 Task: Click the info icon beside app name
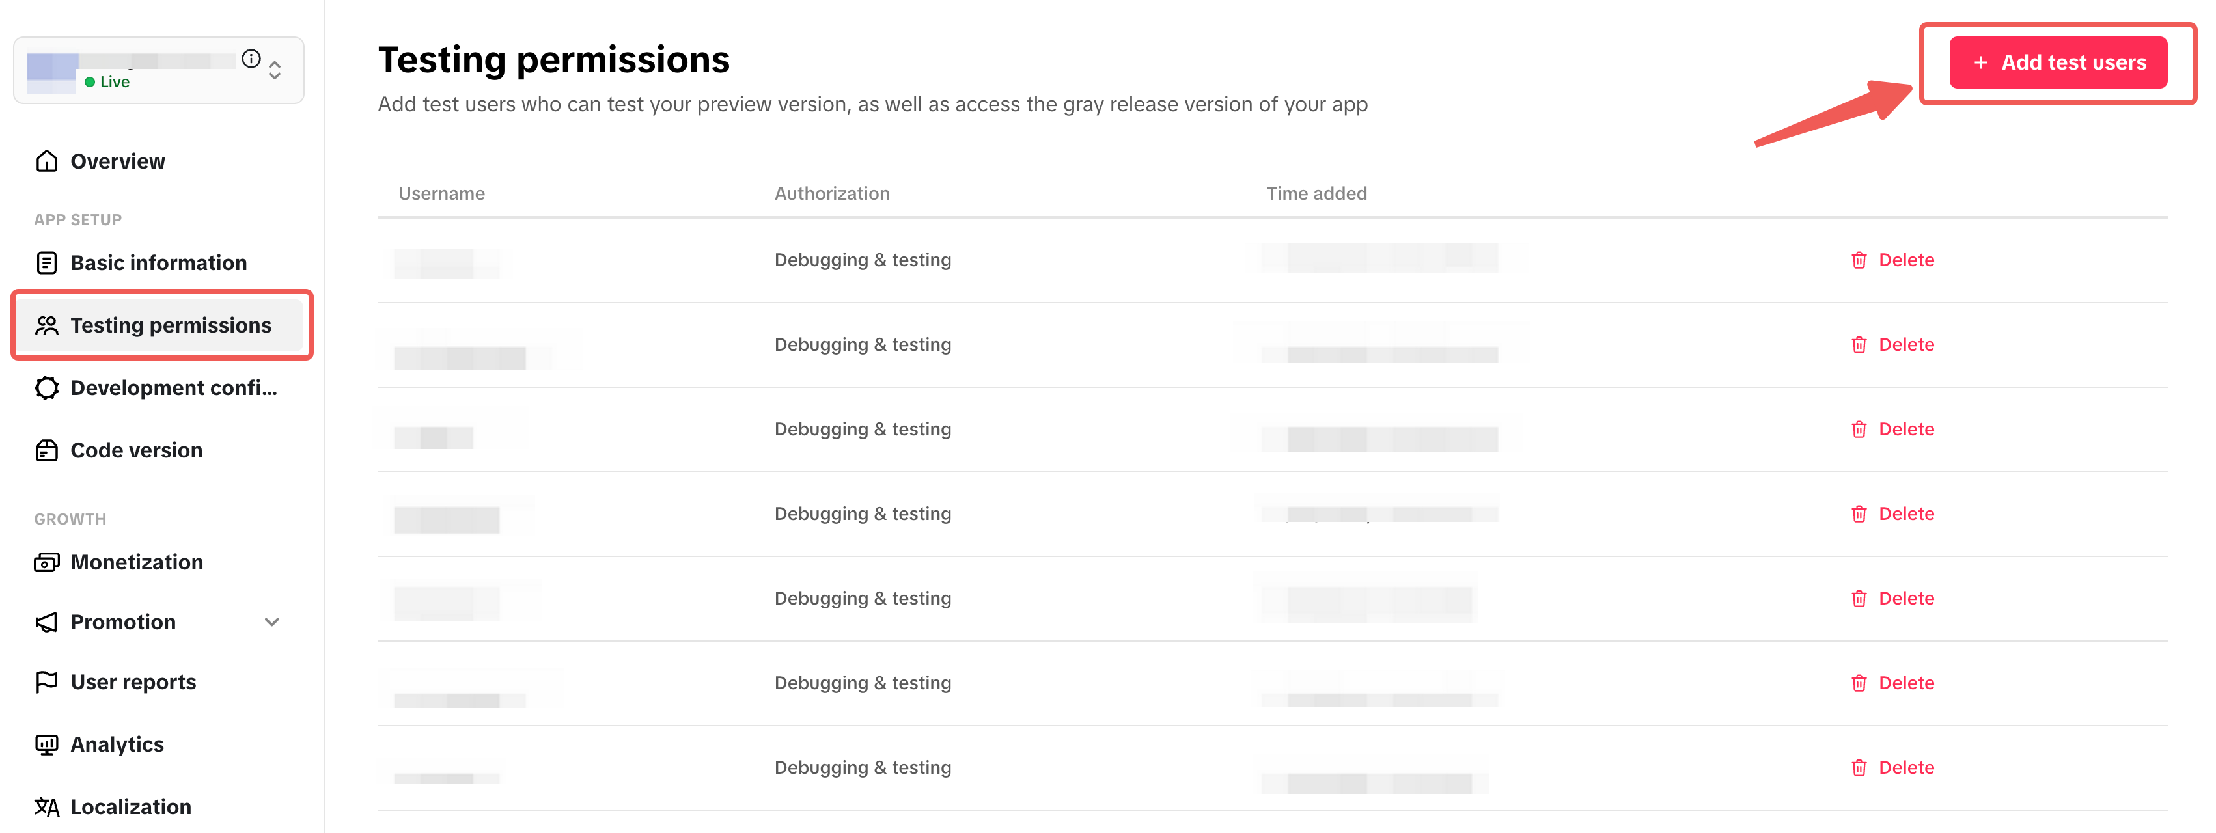pyautogui.click(x=251, y=59)
